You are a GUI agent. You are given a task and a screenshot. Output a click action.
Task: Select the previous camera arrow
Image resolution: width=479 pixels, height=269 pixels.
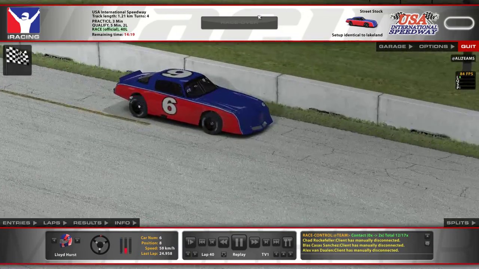pyautogui.click(x=276, y=254)
